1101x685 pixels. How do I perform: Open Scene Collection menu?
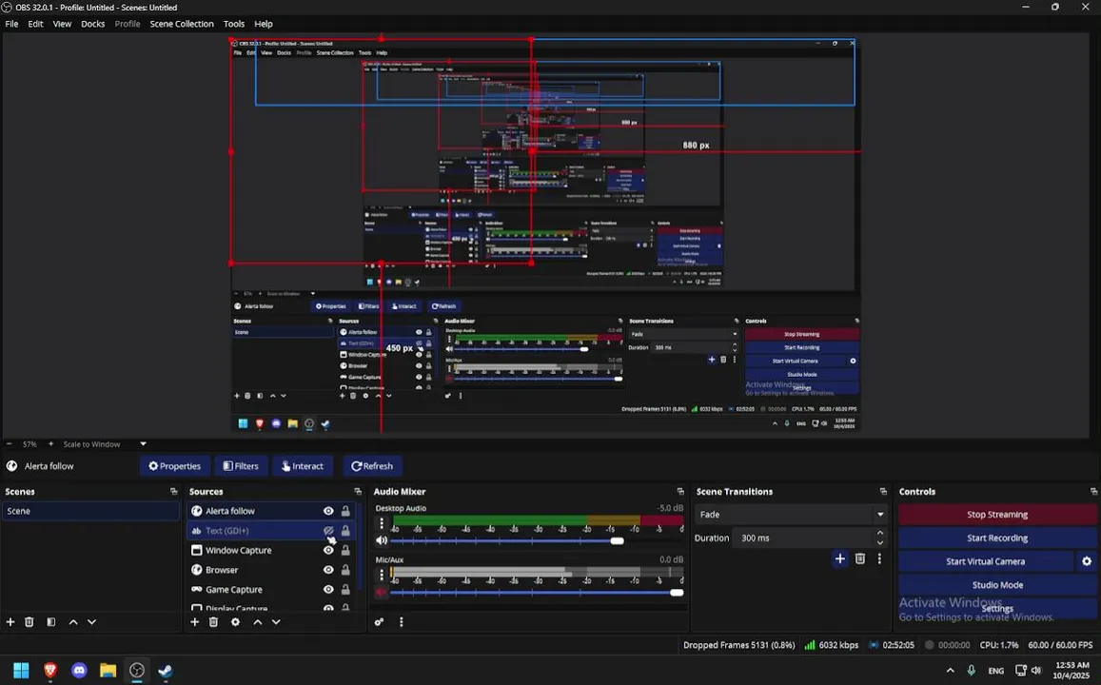pos(182,24)
